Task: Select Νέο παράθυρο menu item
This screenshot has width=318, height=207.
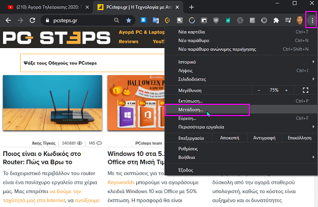Action: (x=241, y=40)
